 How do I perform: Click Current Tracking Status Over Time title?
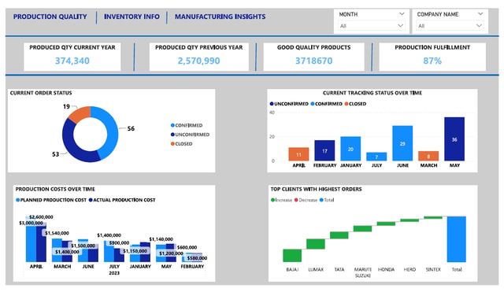pos(372,93)
